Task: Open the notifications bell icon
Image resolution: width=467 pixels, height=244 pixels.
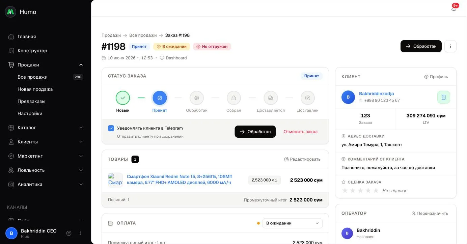Action: [x=454, y=9]
